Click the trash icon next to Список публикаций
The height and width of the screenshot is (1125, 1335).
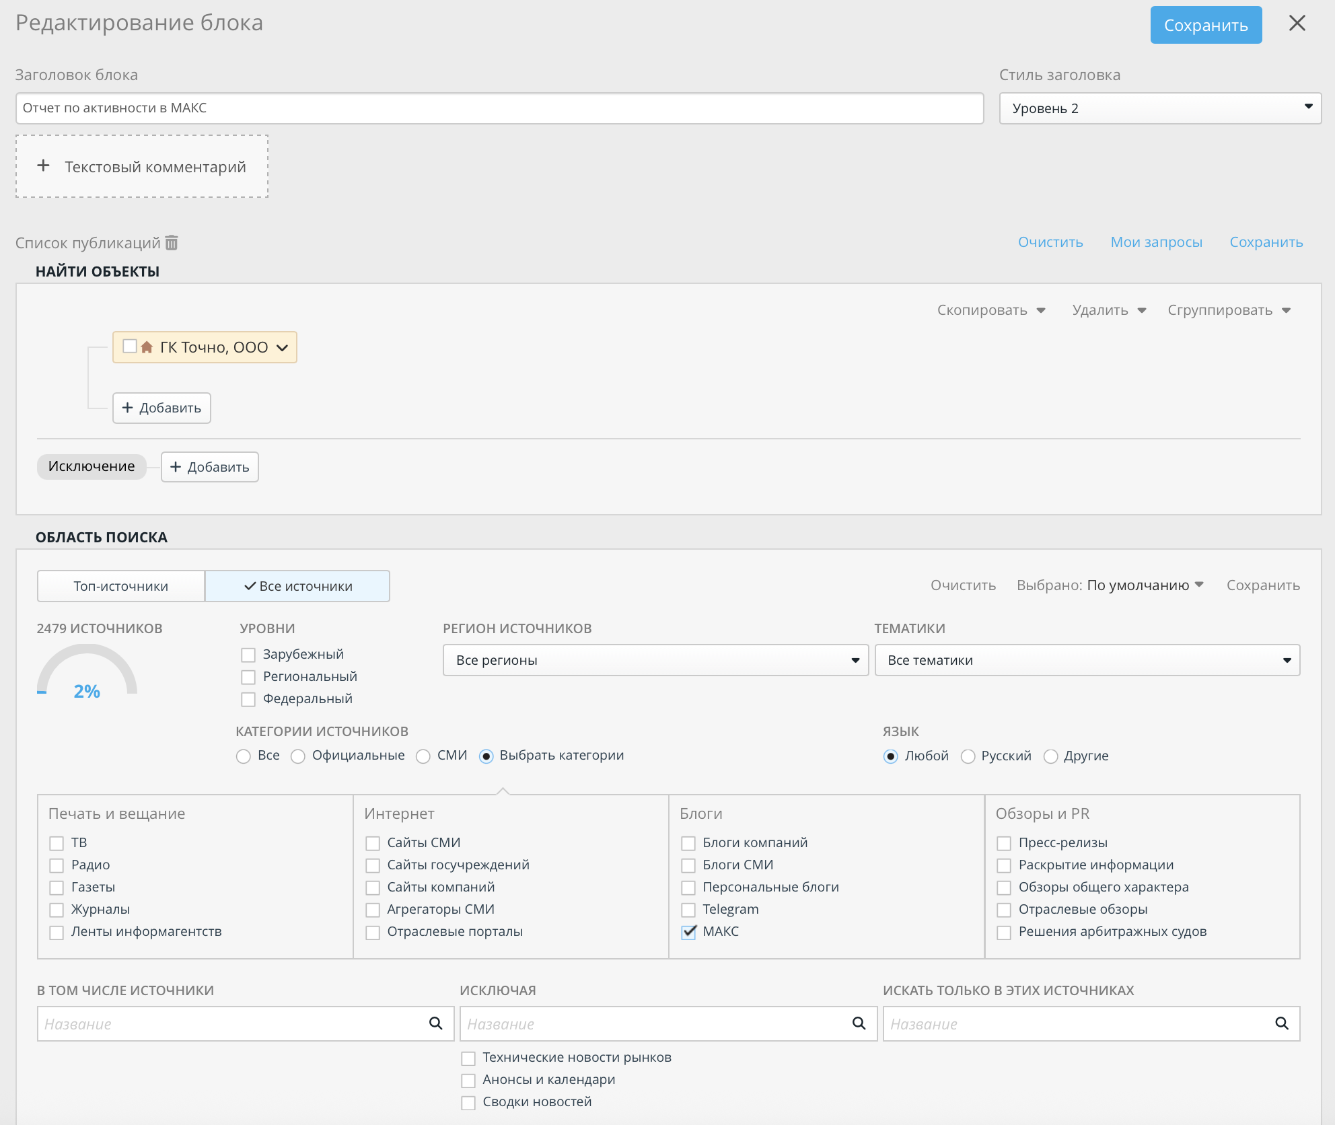[x=172, y=242]
